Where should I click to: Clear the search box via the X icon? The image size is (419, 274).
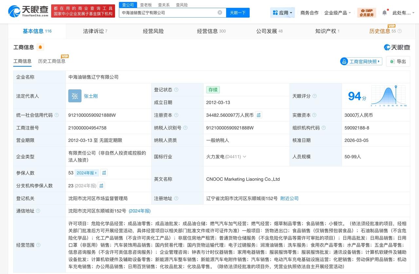click(220, 12)
